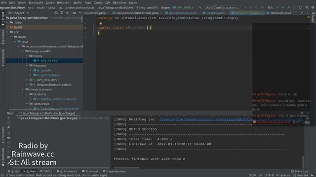Click cursor position 3:24 in status bar

click(252, 175)
